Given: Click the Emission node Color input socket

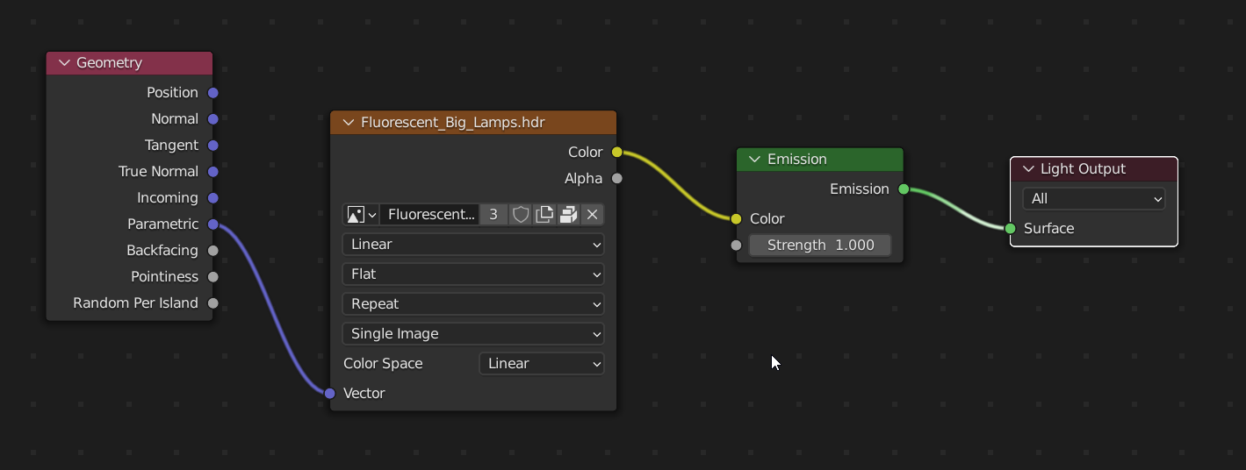Looking at the screenshot, I should coord(736,219).
